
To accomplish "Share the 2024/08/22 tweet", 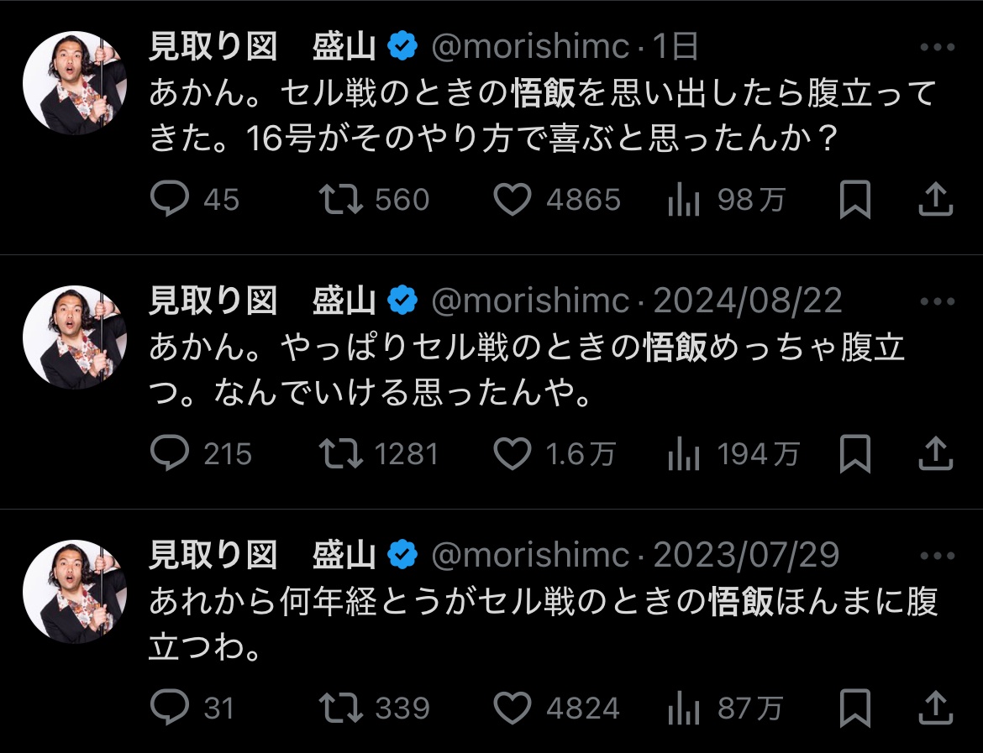I will [935, 454].
